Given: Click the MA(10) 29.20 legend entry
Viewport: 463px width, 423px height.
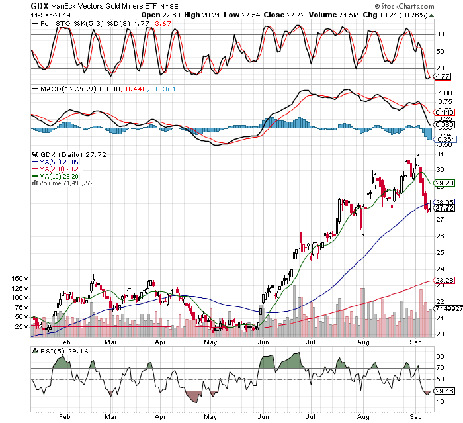Looking at the screenshot, I should click(x=55, y=177).
